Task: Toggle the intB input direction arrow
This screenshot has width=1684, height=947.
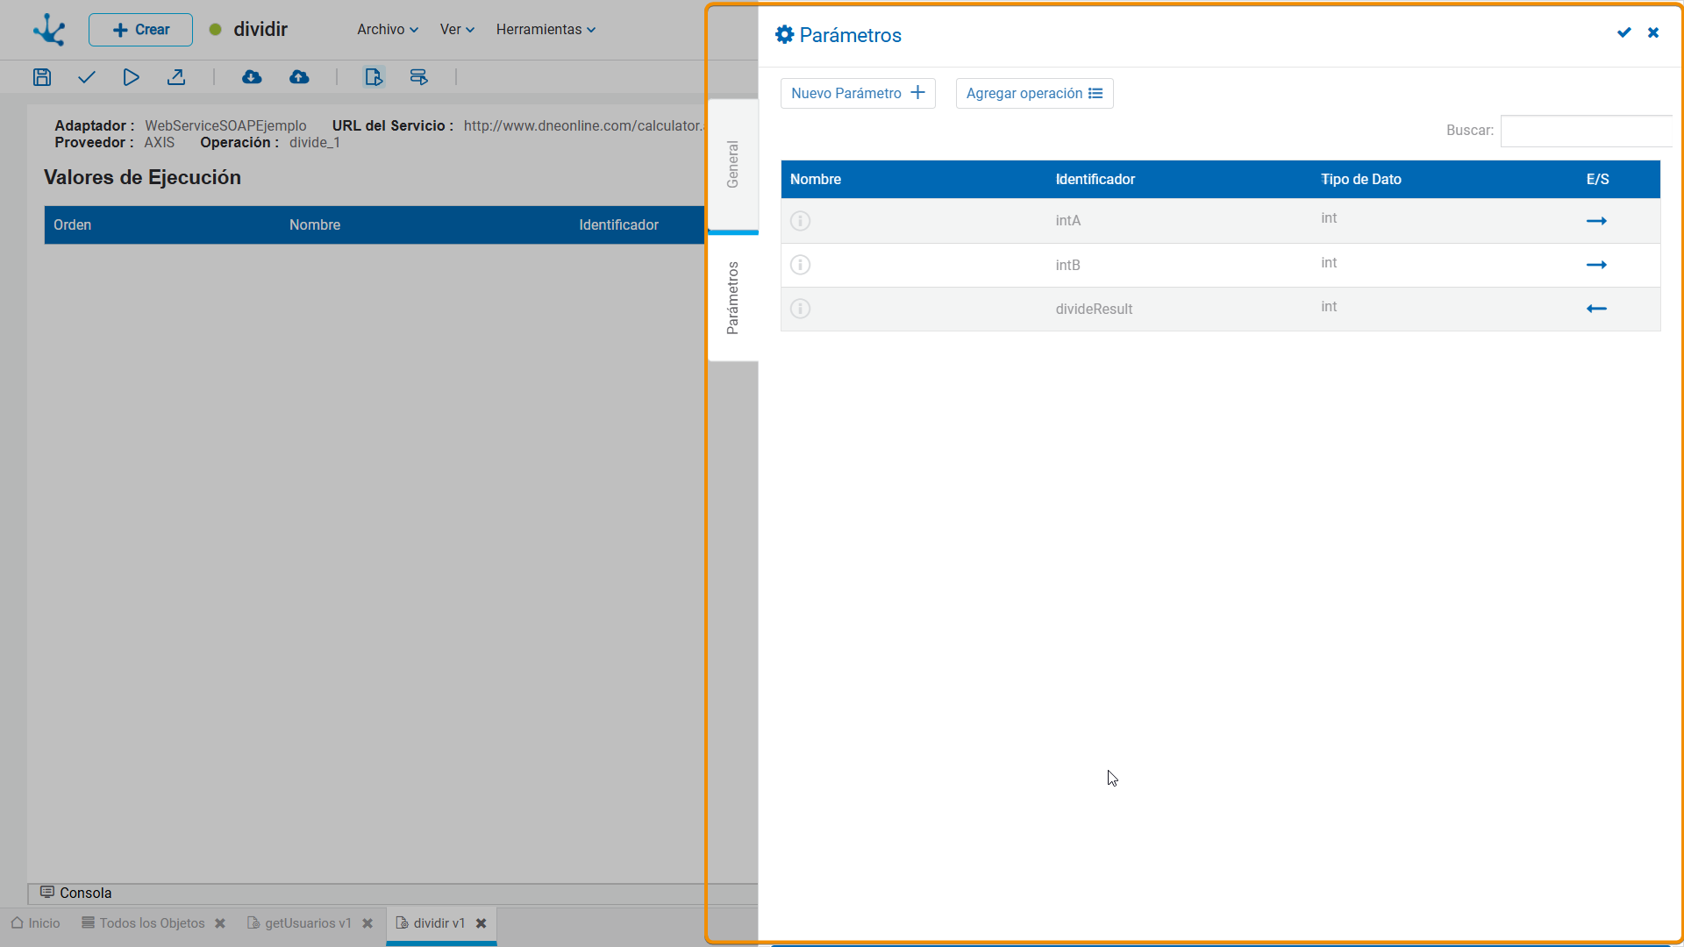Action: coord(1596,265)
